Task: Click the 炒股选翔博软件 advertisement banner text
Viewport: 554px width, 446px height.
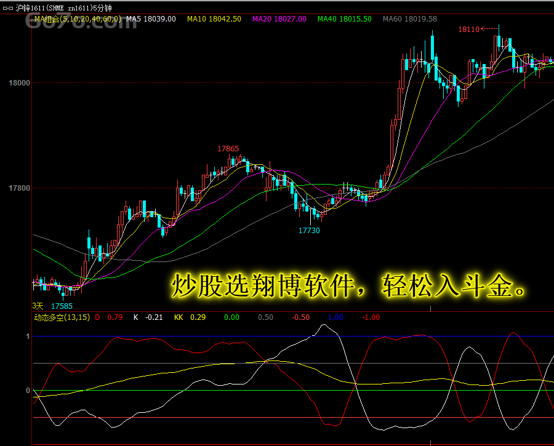Action: click(x=348, y=287)
